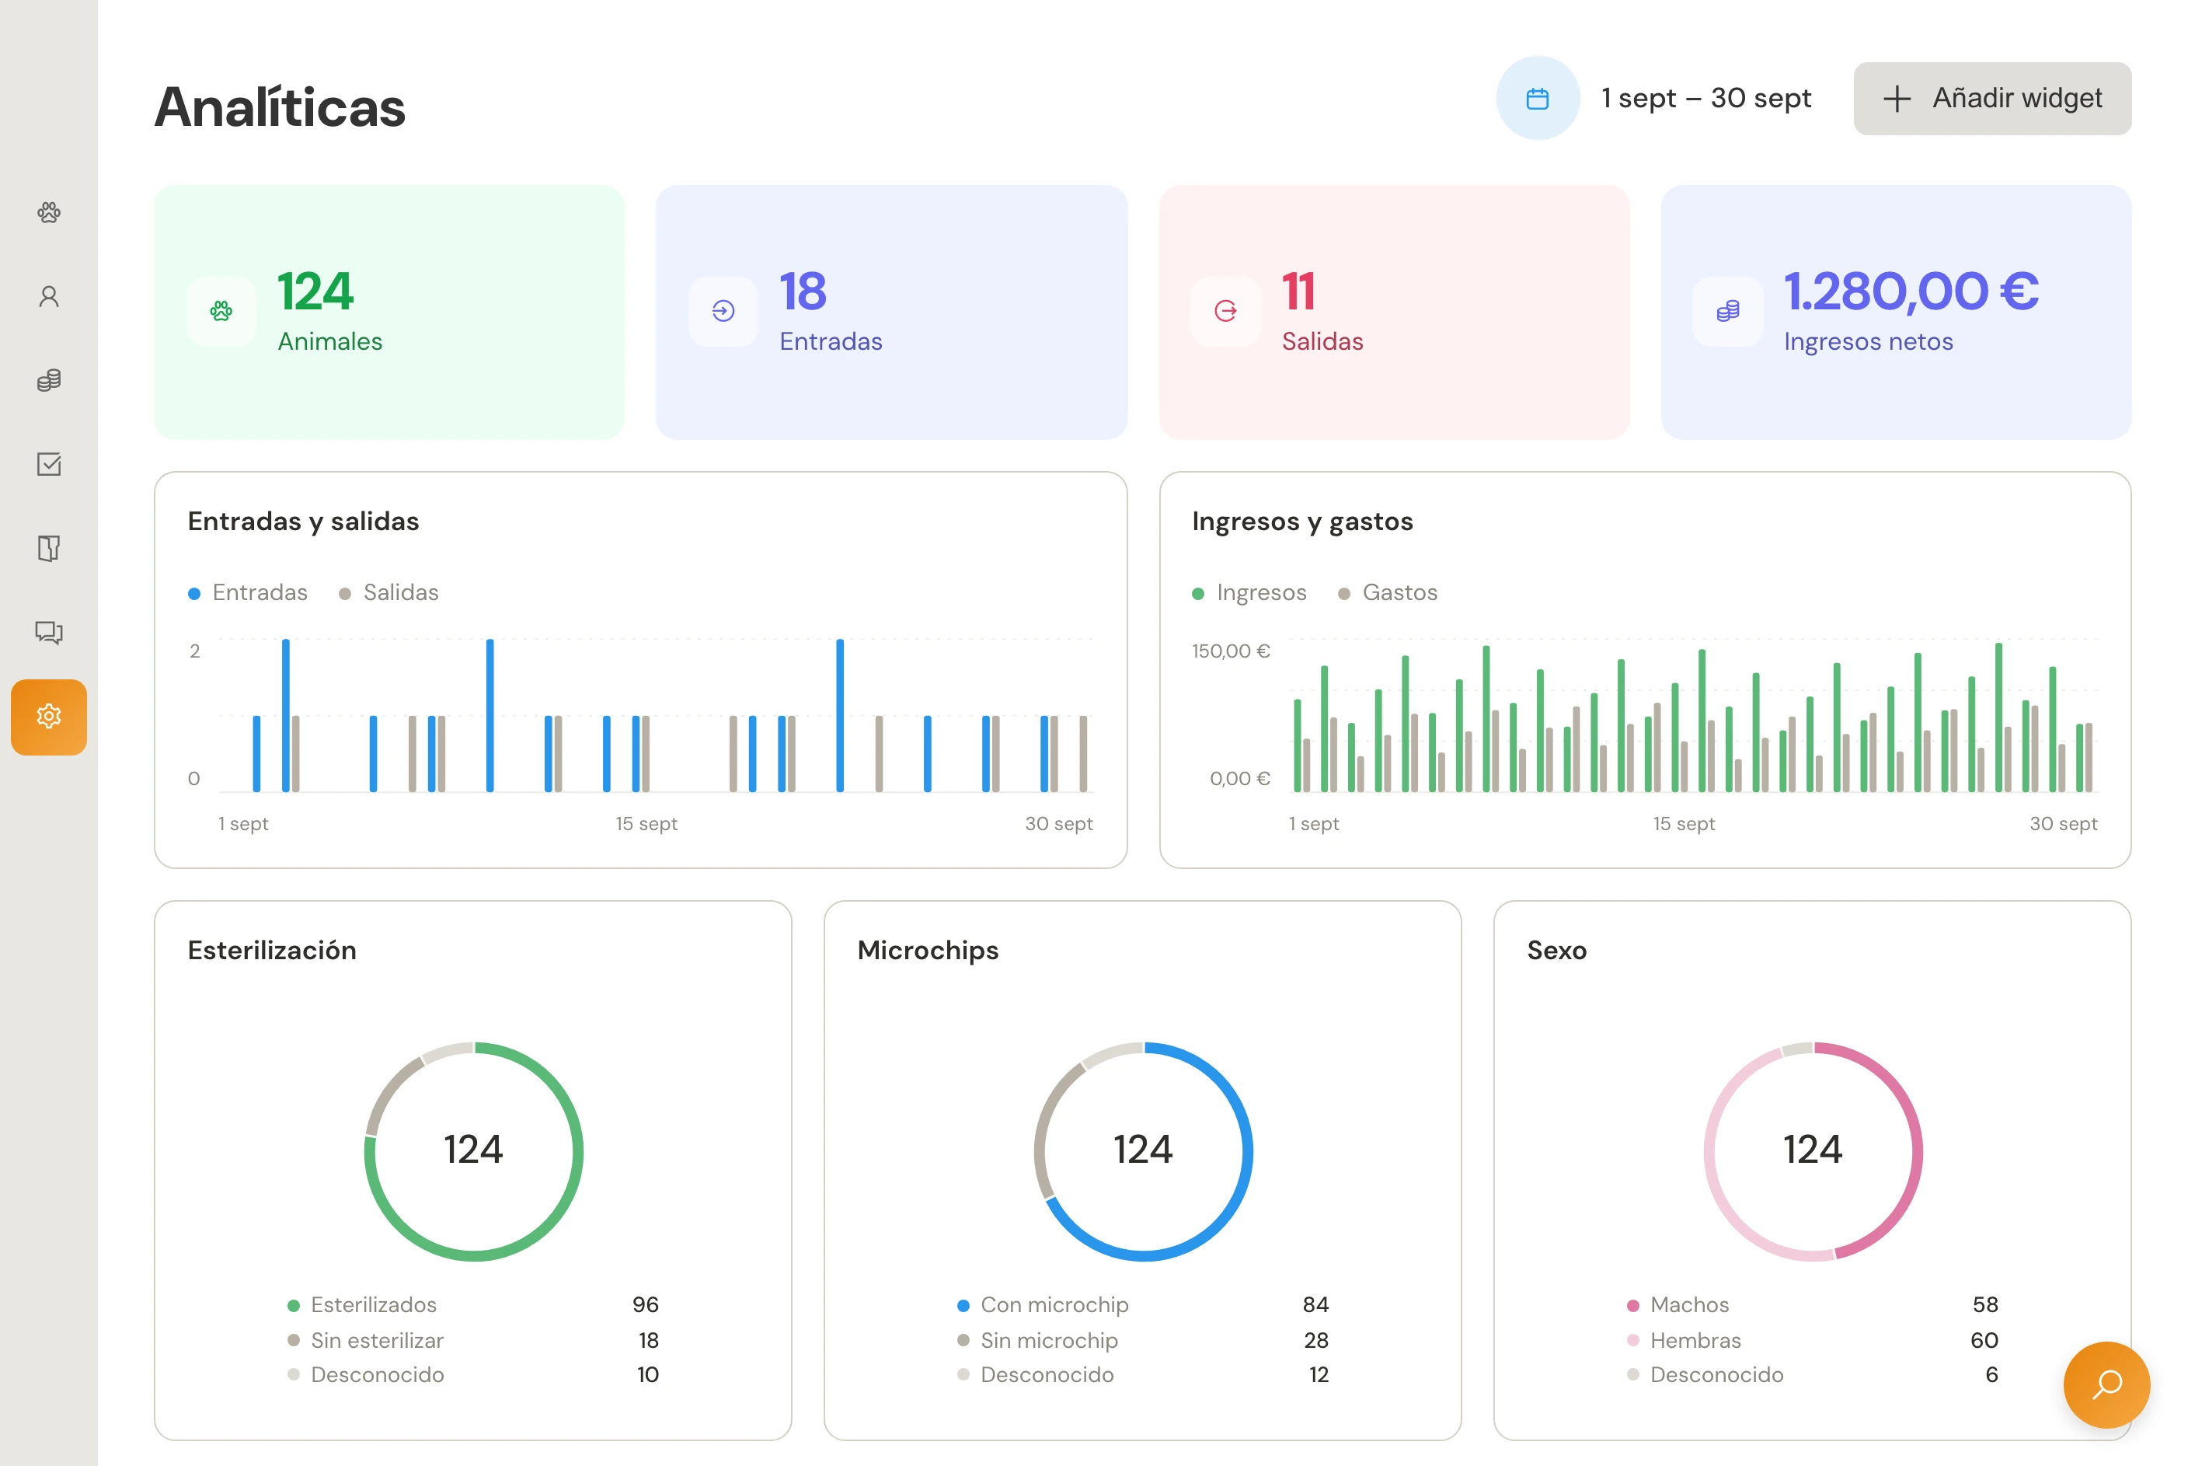Image resolution: width=2188 pixels, height=1466 pixels.
Task: Open the tasks checkbox icon in sidebar
Action: click(49, 465)
